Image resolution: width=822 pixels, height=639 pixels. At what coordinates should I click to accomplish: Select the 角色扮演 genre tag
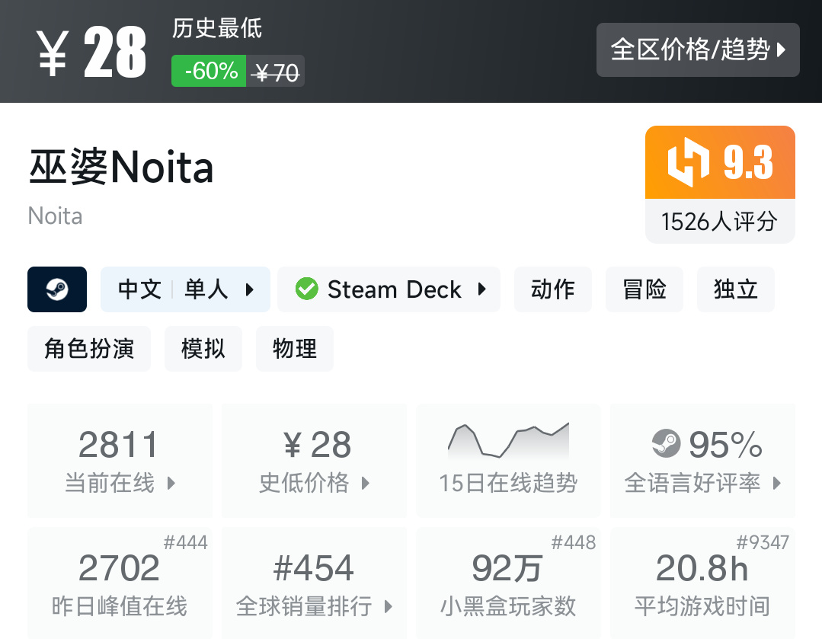click(x=89, y=349)
